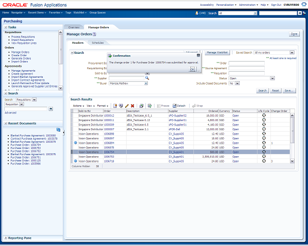Image resolution: width=308 pixels, height=246 pixels.
Task: Click the Create order toolbar icon
Action: pos(115,106)
